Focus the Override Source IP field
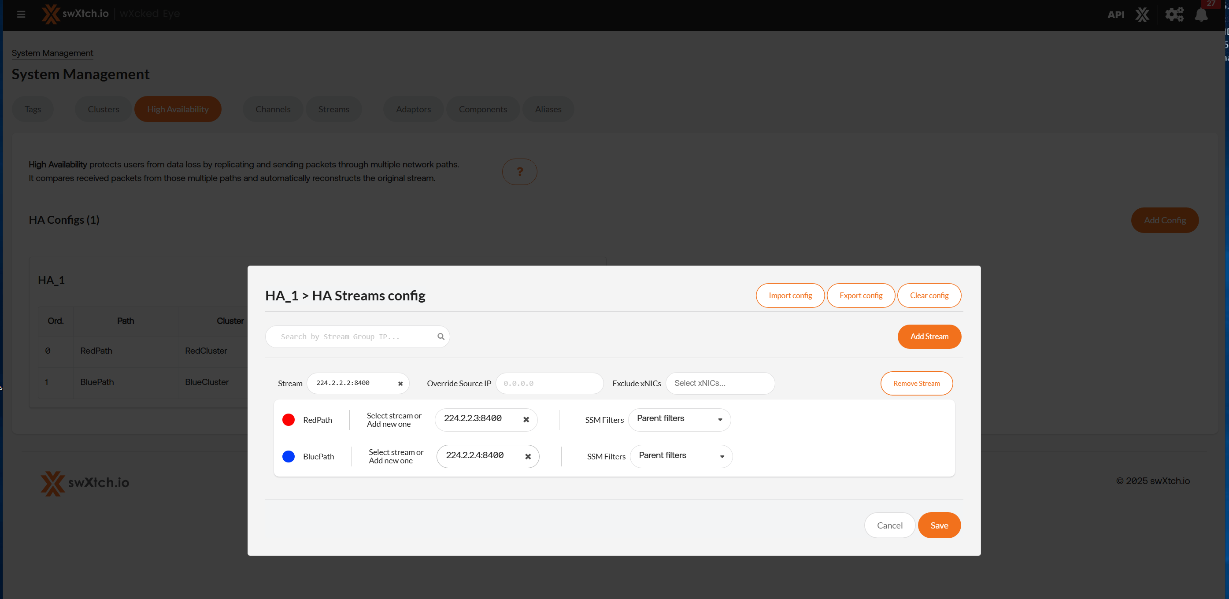 549,384
